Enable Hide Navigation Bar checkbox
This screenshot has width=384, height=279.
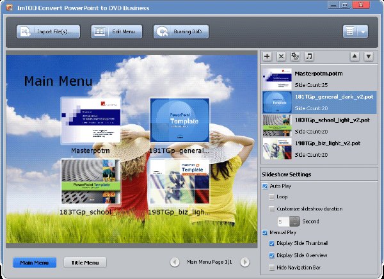271,267
